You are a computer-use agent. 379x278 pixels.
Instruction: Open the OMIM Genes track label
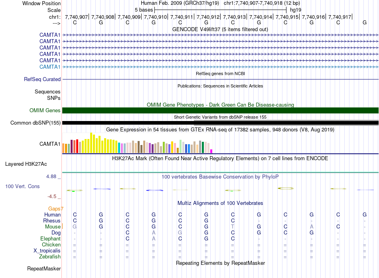[45, 110]
